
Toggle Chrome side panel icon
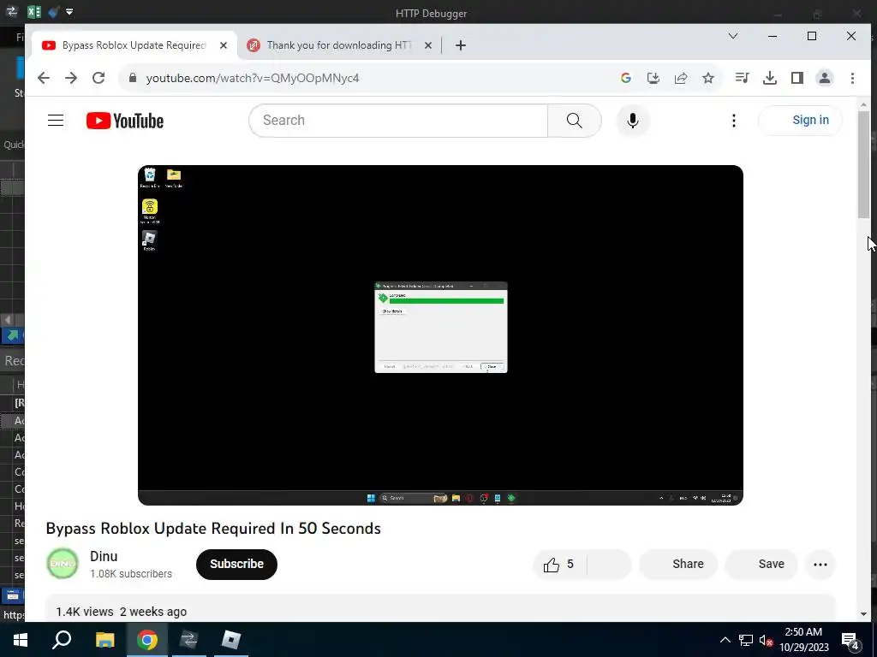797,78
